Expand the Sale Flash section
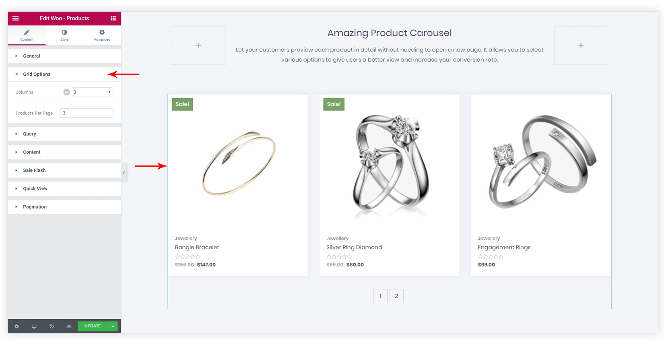 [x=64, y=170]
